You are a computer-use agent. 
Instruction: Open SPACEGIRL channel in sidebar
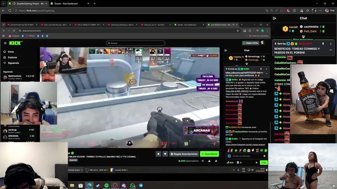(18, 137)
